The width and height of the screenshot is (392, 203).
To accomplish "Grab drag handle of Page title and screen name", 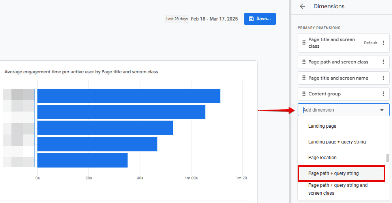I will coord(304,78).
